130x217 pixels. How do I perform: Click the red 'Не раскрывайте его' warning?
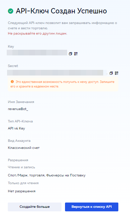click(37, 34)
